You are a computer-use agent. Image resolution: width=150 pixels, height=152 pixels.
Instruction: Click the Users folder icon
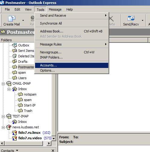click(15, 78)
